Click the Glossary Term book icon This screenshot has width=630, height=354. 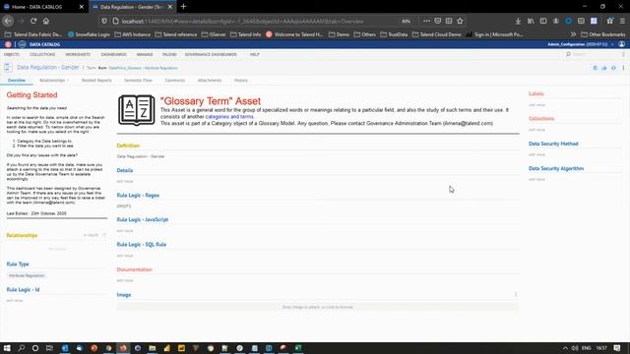pos(137,110)
